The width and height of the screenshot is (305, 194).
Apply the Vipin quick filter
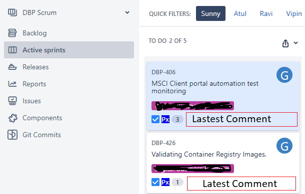click(294, 13)
